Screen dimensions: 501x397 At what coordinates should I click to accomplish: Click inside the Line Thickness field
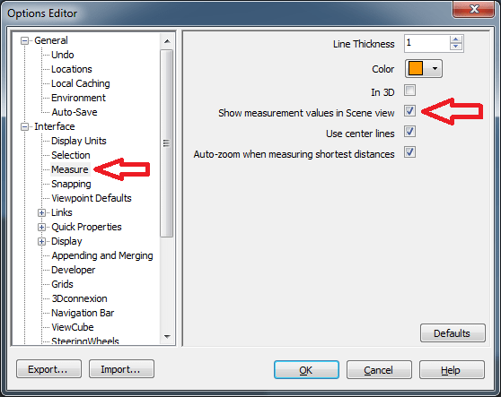426,43
